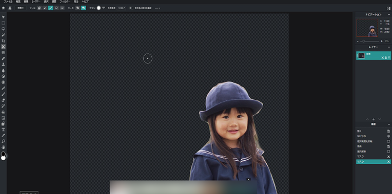Click the navigation zoom slider handle
This screenshot has height=194, width=392.
[363, 41]
